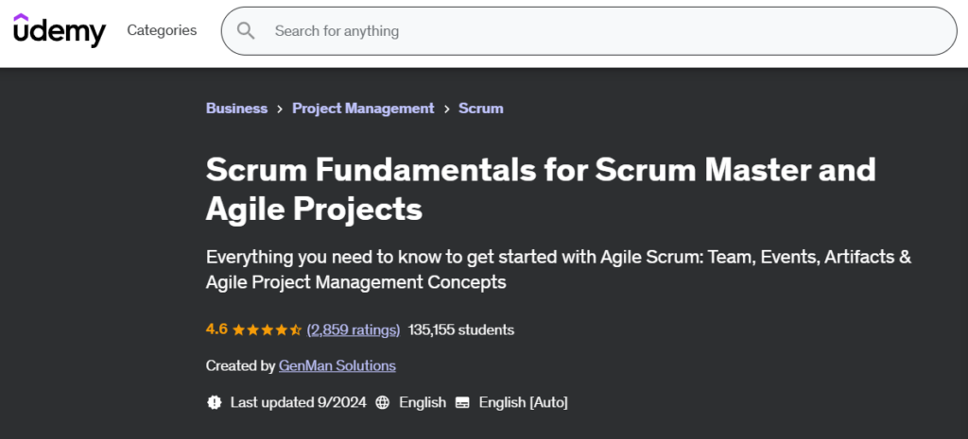968x439 pixels.
Task: Click the "Created by" label
Action: [x=240, y=365]
